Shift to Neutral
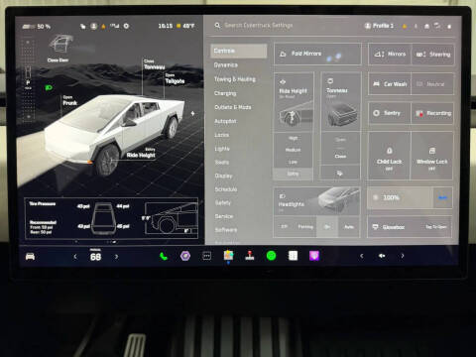Screen dimensions: 476x357 [432, 84]
